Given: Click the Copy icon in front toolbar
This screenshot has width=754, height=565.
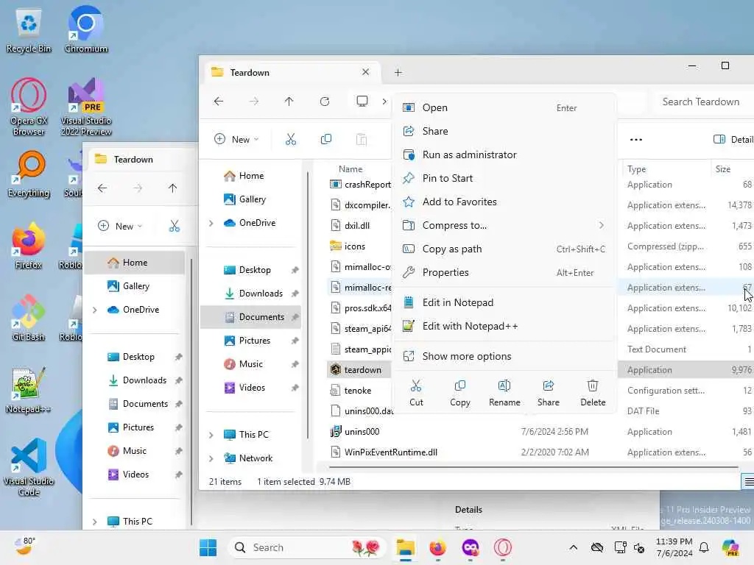Looking at the screenshot, I should [326, 139].
